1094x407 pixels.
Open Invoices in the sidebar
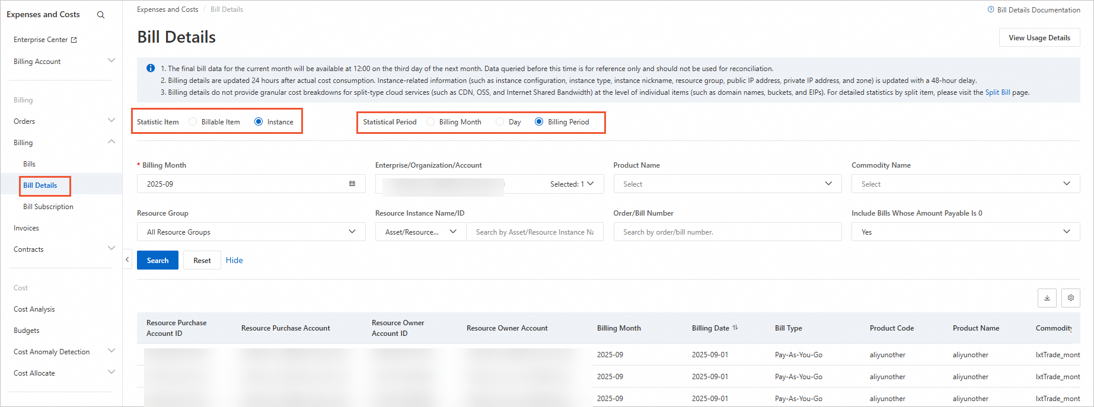[26, 228]
